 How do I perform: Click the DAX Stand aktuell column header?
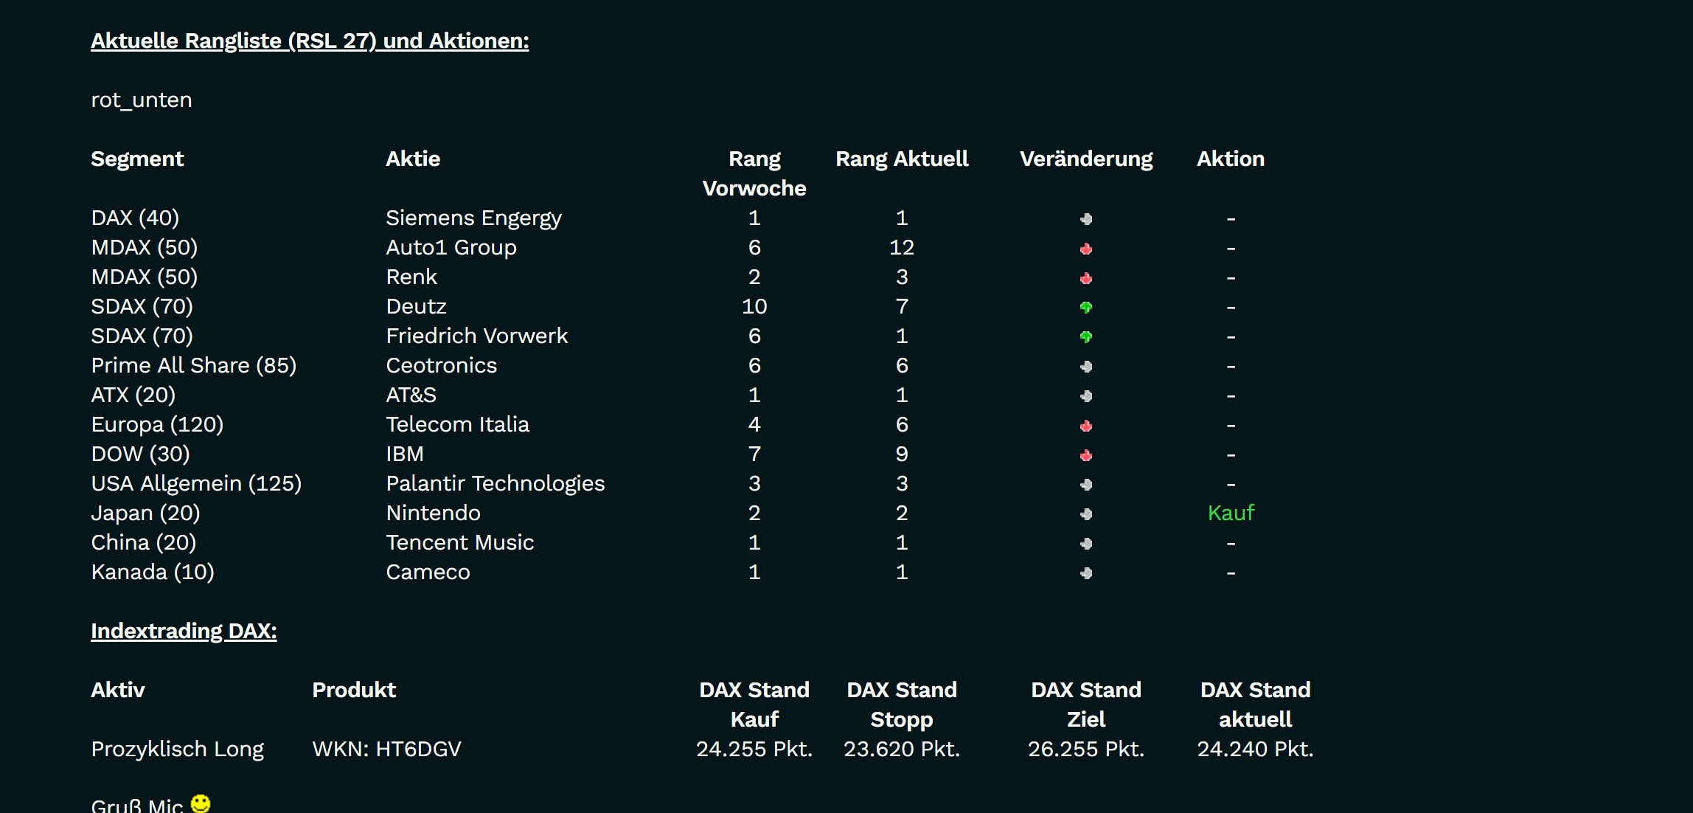tap(1255, 705)
